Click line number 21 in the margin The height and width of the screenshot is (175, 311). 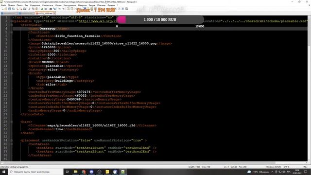pyautogui.click(x=5, y=92)
